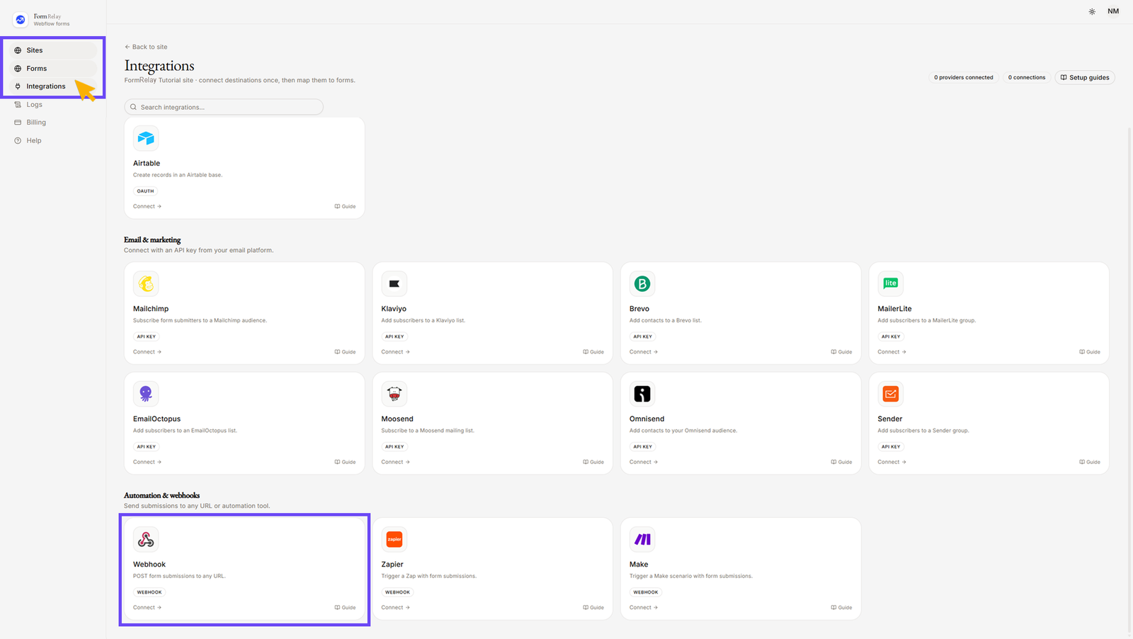Click the Brevo logo icon

[642, 283]
